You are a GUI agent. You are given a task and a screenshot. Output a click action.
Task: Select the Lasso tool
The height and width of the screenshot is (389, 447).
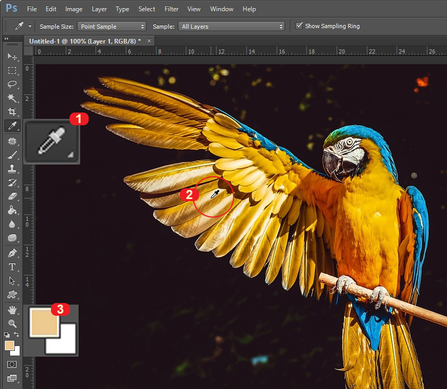(12, 84)
